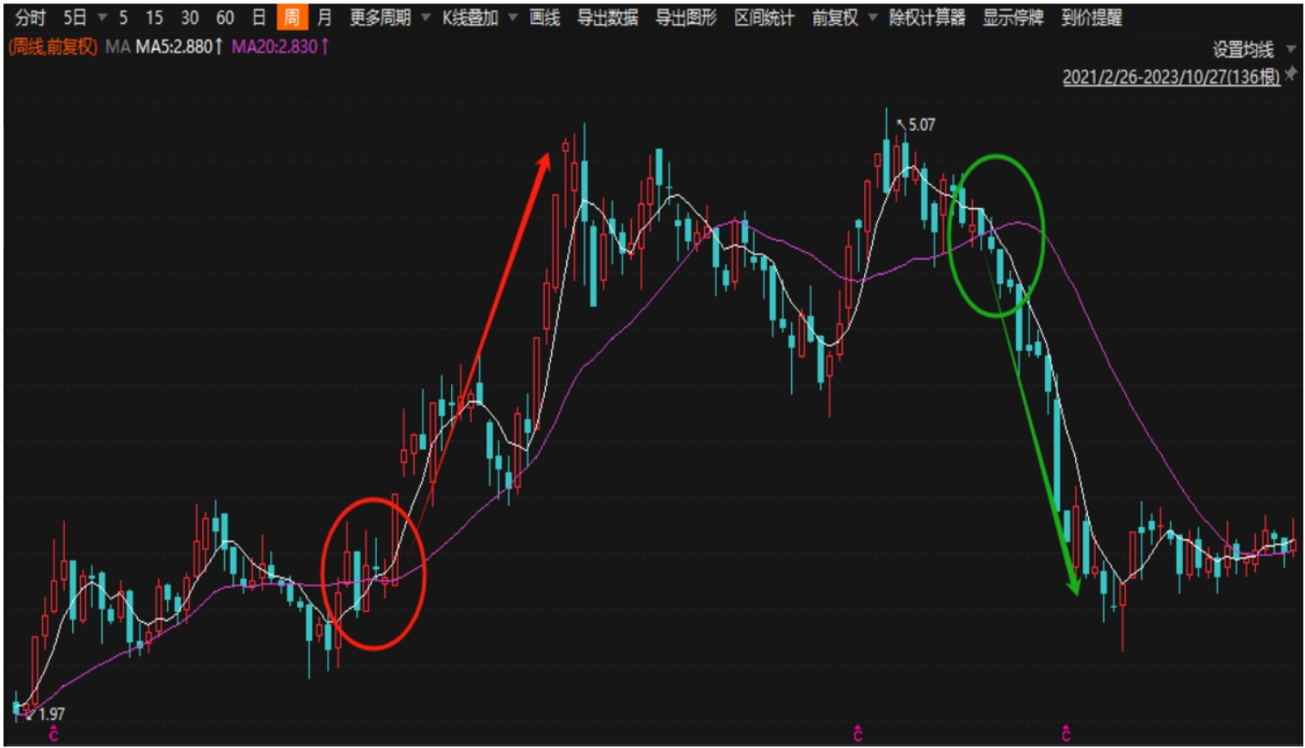Switch to the 日 daily K-line
Viewport: 1305px width, 748px height.
pos(258,17)
